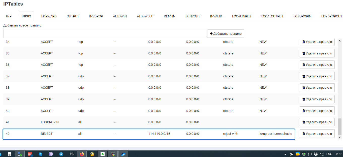
Task: Select the LOGDROPIN tab
Action: 302,16
